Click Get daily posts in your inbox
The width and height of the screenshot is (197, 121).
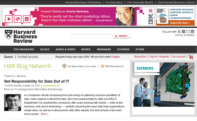click(x=82, y=66)
